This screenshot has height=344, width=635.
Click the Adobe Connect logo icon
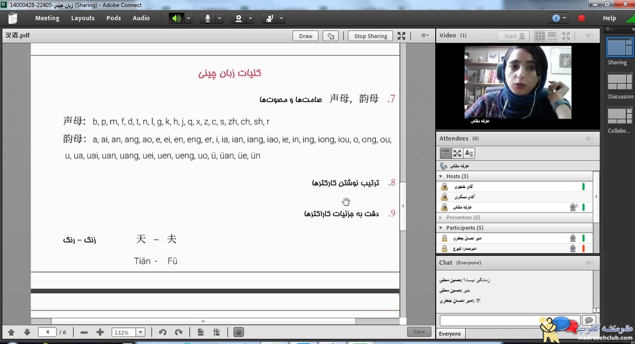point(13,18)
